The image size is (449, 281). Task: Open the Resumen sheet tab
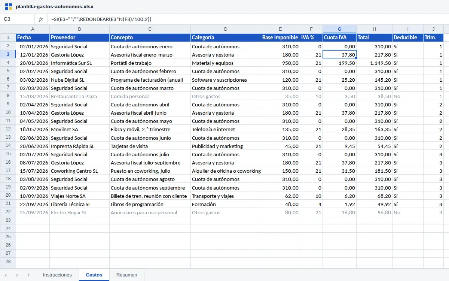(127, 275)
